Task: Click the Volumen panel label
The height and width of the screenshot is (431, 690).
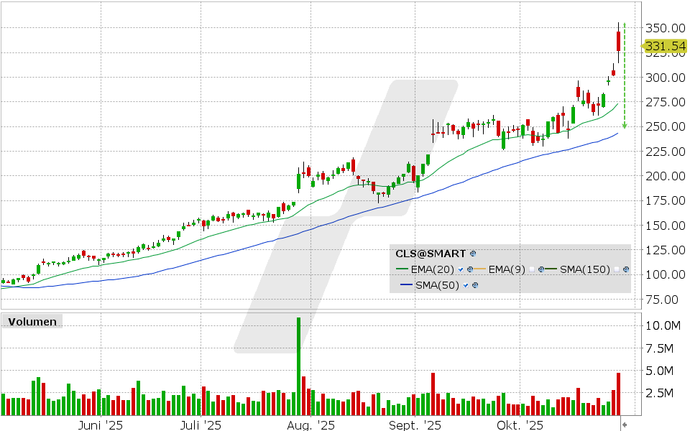Action: click(32, 322)
